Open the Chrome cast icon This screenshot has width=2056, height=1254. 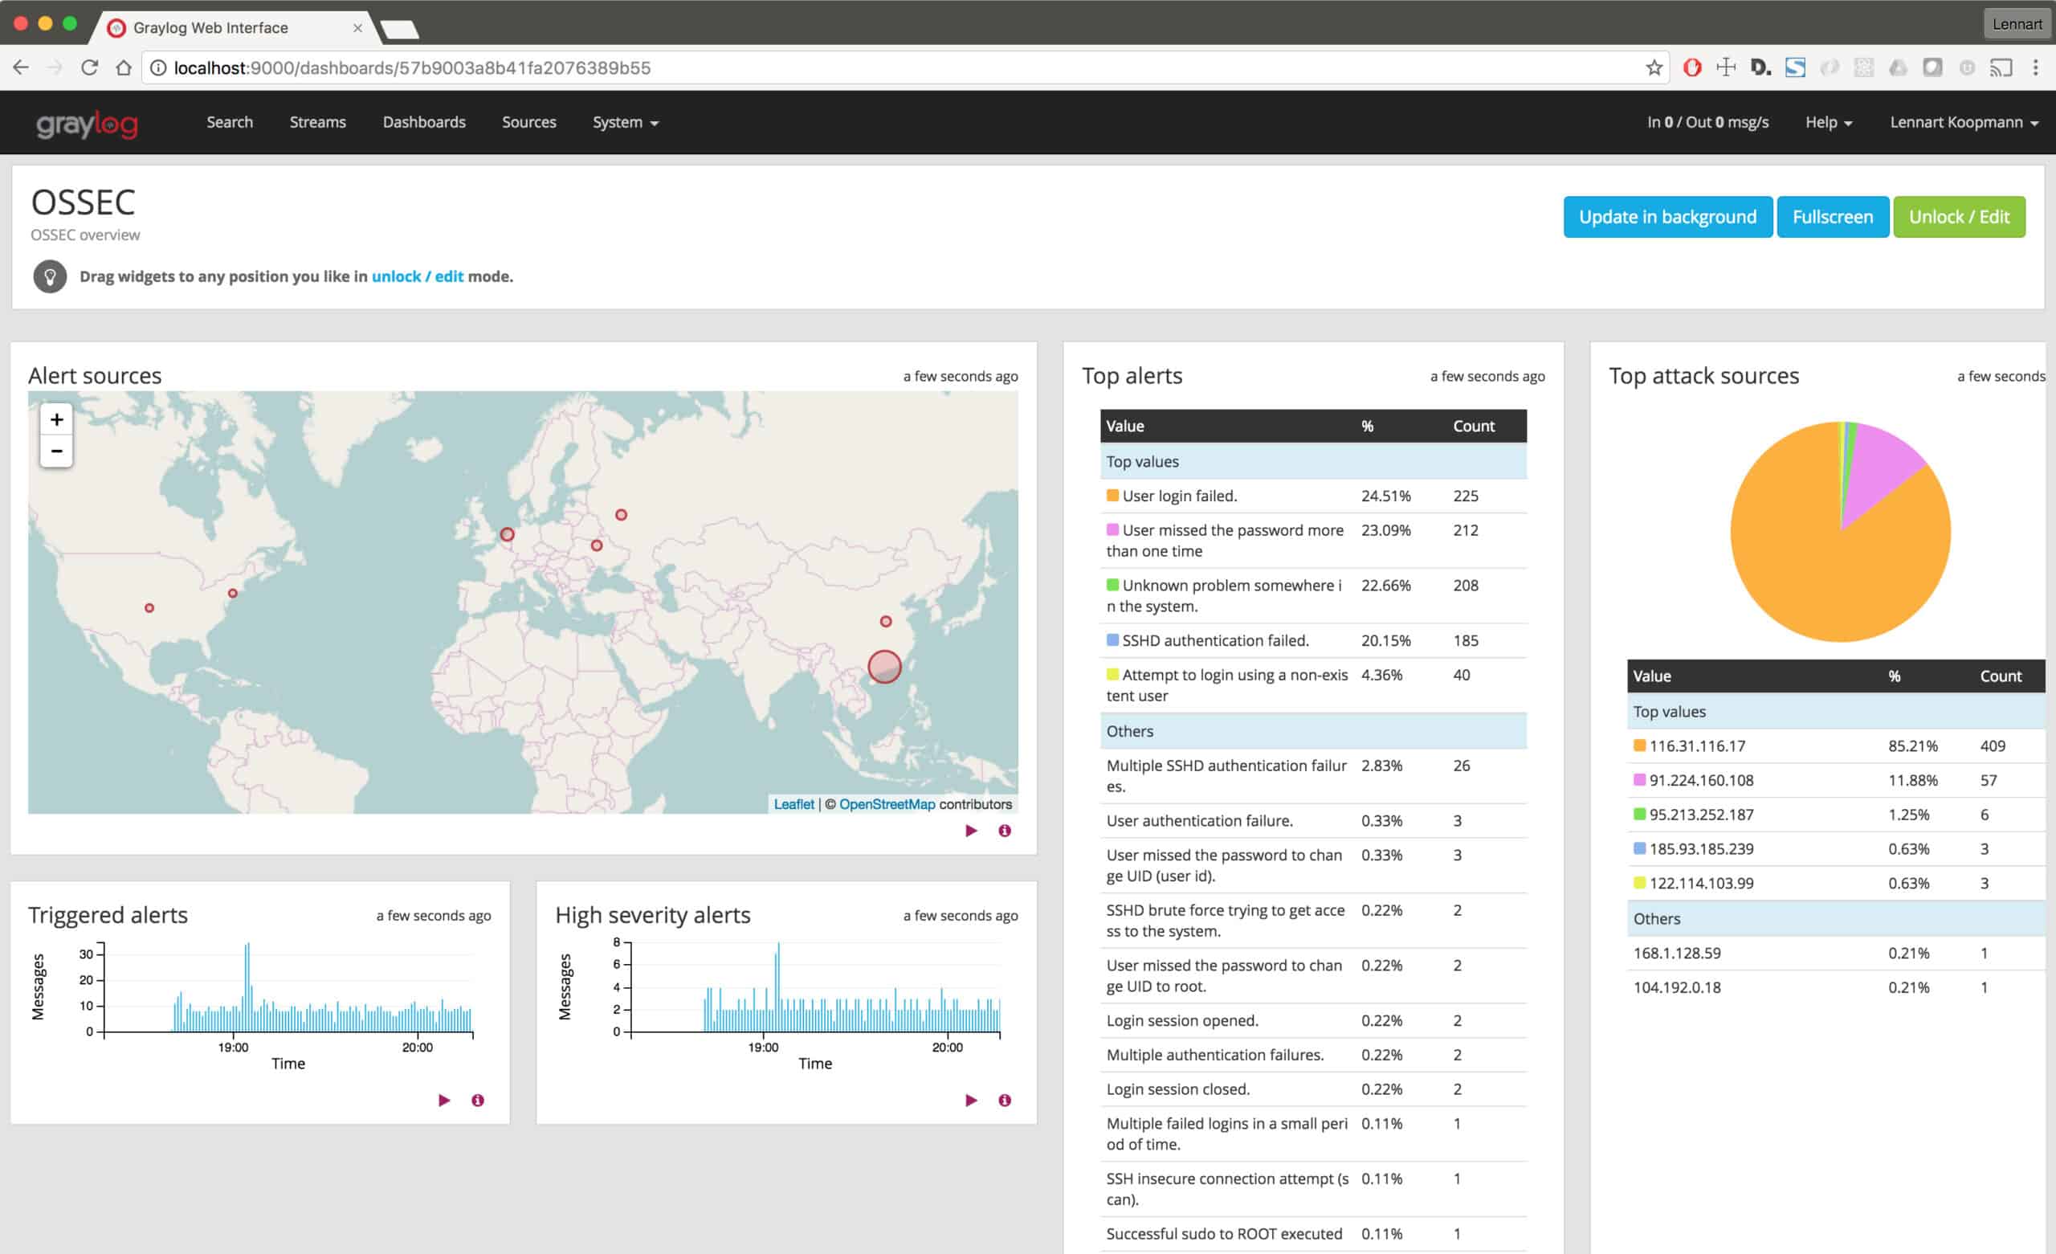click(x=2001, y=67)
